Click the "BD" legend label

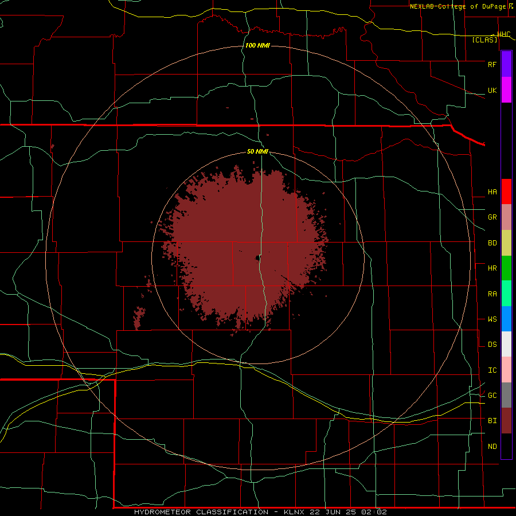tap(492, 243)
